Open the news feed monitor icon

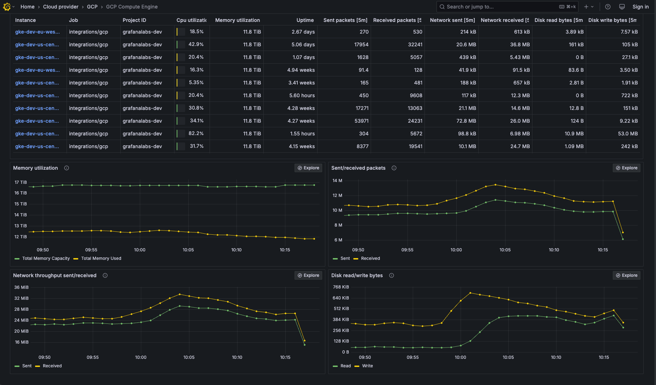click(x=622, y=7)
